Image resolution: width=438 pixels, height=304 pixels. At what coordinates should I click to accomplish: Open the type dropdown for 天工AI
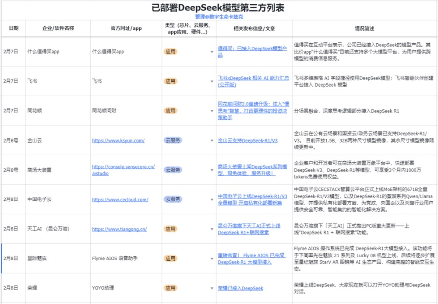pos(212,228)
